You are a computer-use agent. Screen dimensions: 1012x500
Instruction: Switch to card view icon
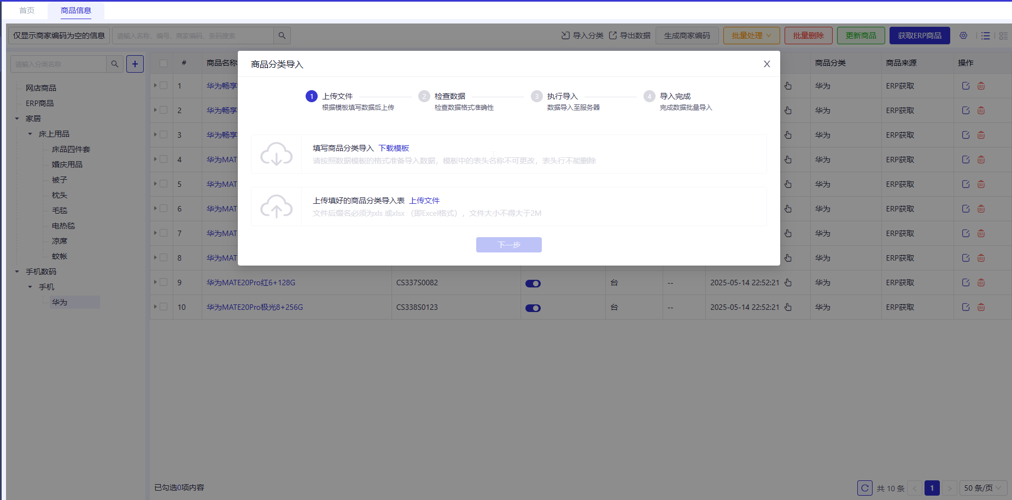(1003, 36)
